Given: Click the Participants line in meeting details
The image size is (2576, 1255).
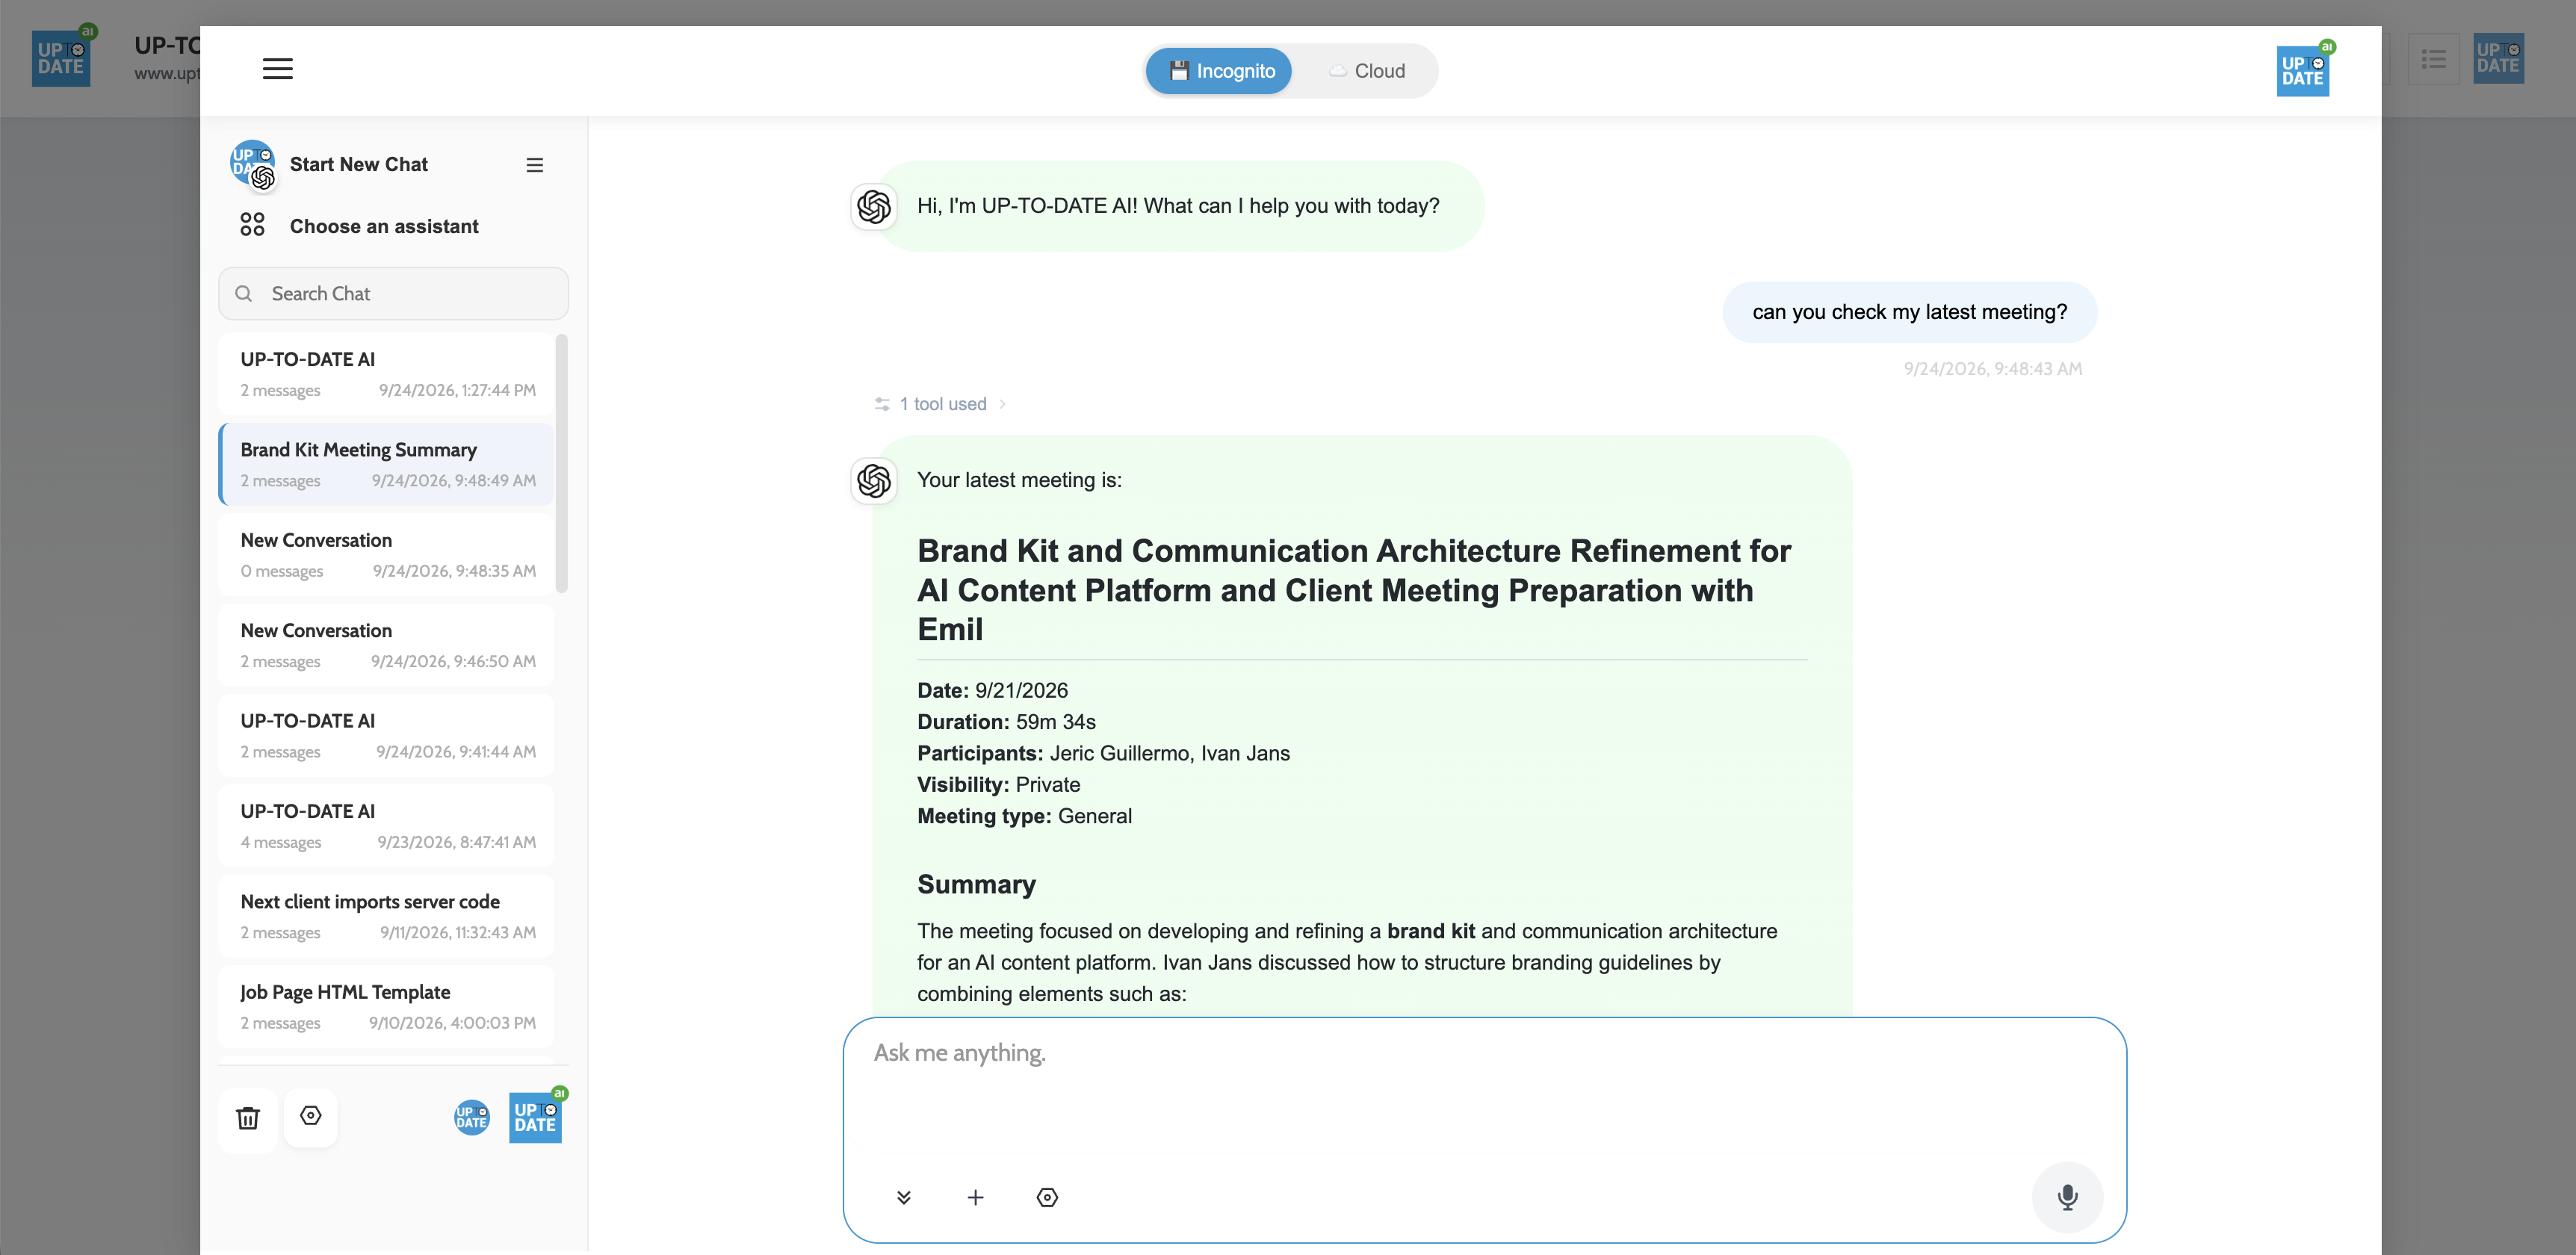Looking at the screenshot, I should [x=1103, y=754].
